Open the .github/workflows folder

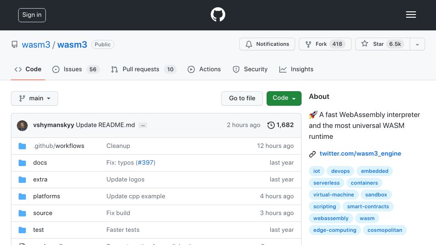click(59, 146)
